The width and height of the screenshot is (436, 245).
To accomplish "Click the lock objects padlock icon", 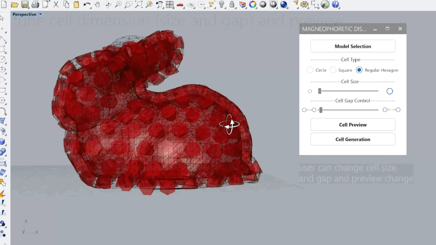I will tap(232, 5).
